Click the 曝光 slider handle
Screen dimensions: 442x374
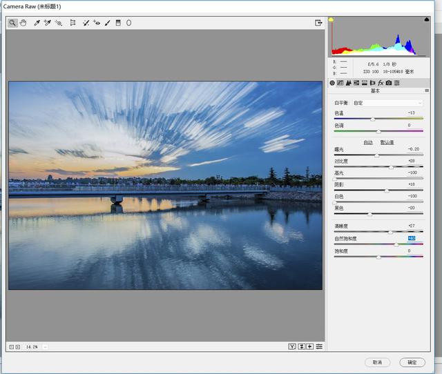coord(377,155)
